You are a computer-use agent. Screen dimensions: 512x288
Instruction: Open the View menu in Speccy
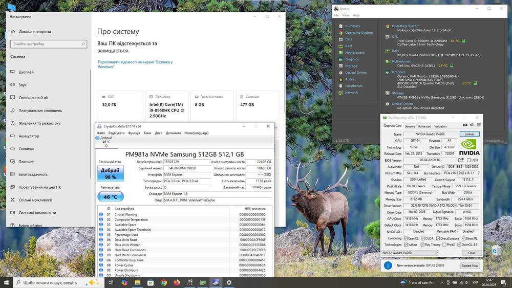point(346,15)
